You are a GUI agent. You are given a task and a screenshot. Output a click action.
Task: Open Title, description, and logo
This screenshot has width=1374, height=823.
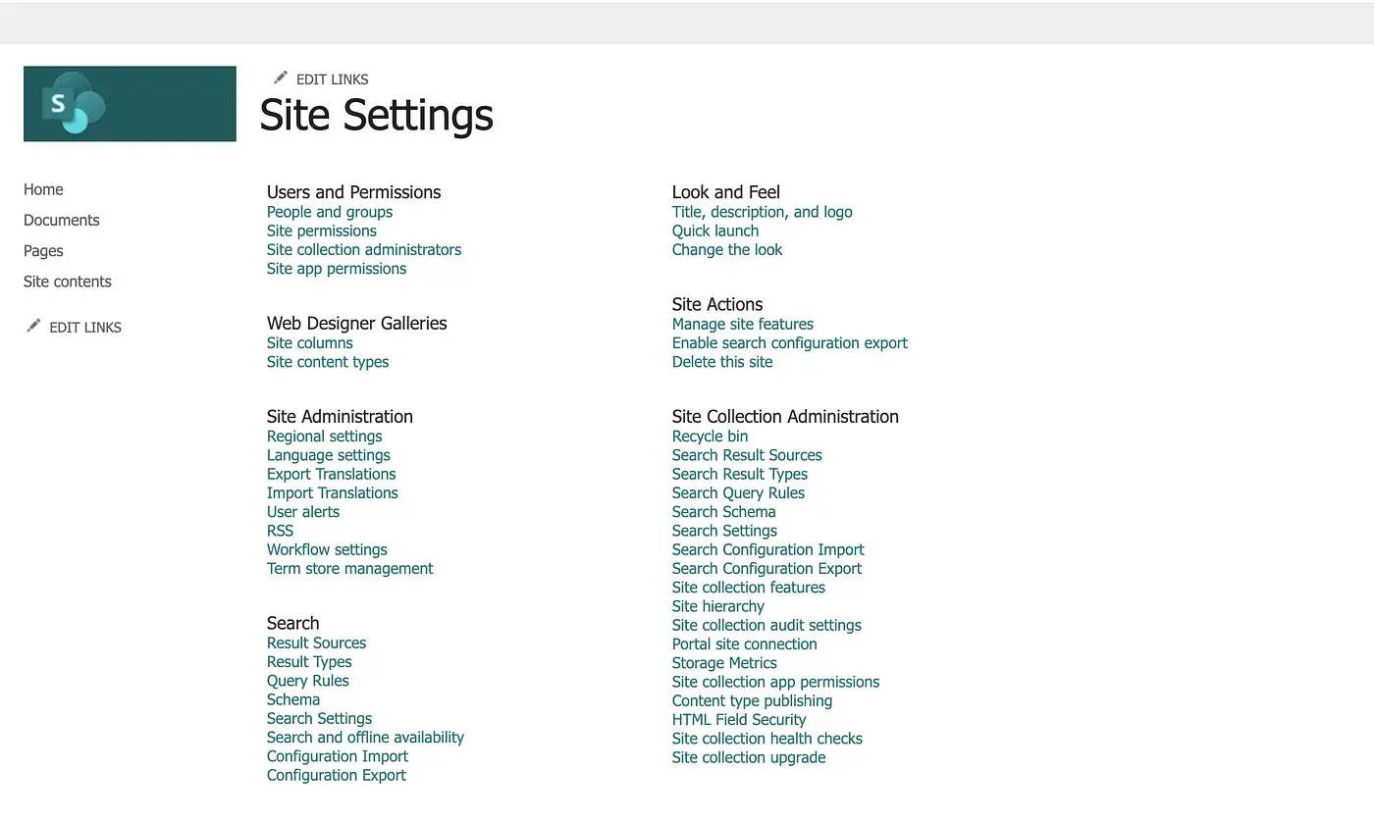763,212
